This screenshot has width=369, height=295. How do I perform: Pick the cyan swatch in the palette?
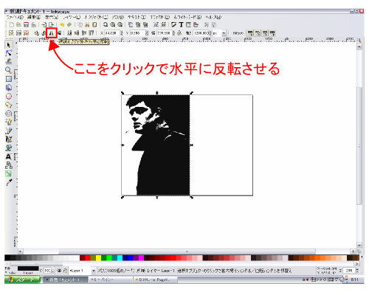click(120, 257)
